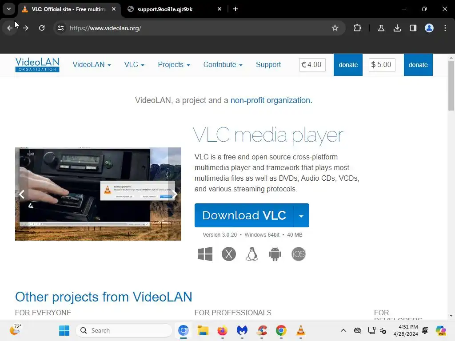Open Chrome Labs flask icon
This screenshot has height=341, width=455.
381,28
